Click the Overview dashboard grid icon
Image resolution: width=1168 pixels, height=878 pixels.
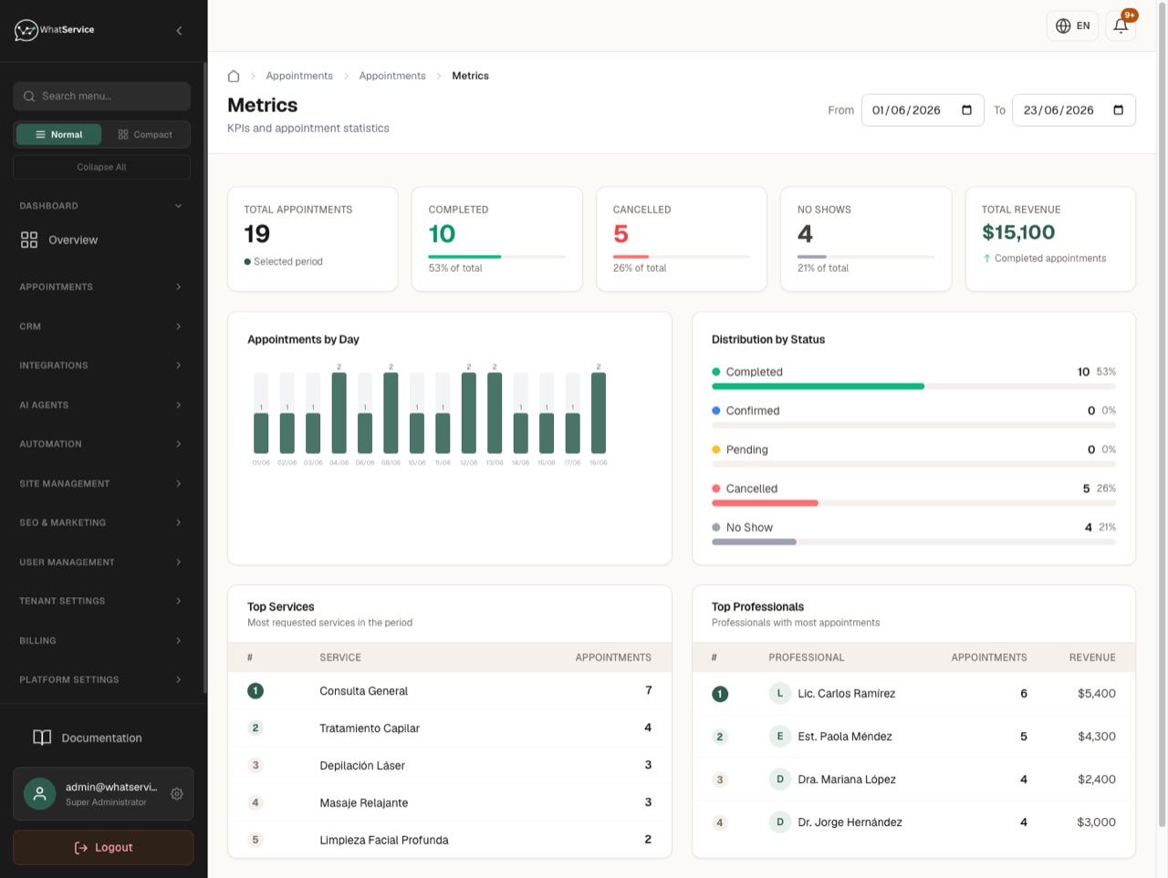coord(29,240)
